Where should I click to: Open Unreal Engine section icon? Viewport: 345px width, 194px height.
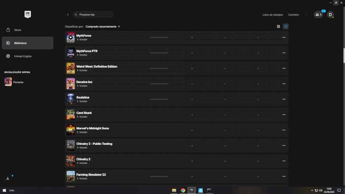8,56
